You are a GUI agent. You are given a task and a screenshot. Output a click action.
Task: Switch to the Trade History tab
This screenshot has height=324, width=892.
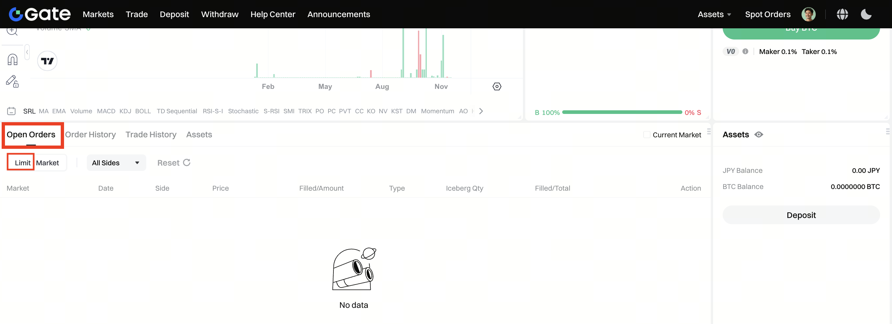point(151,135)
